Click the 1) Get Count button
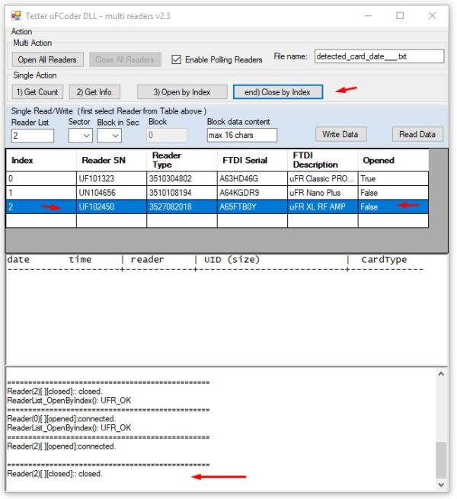The image size is (457, 499). (x=38, y=92)
